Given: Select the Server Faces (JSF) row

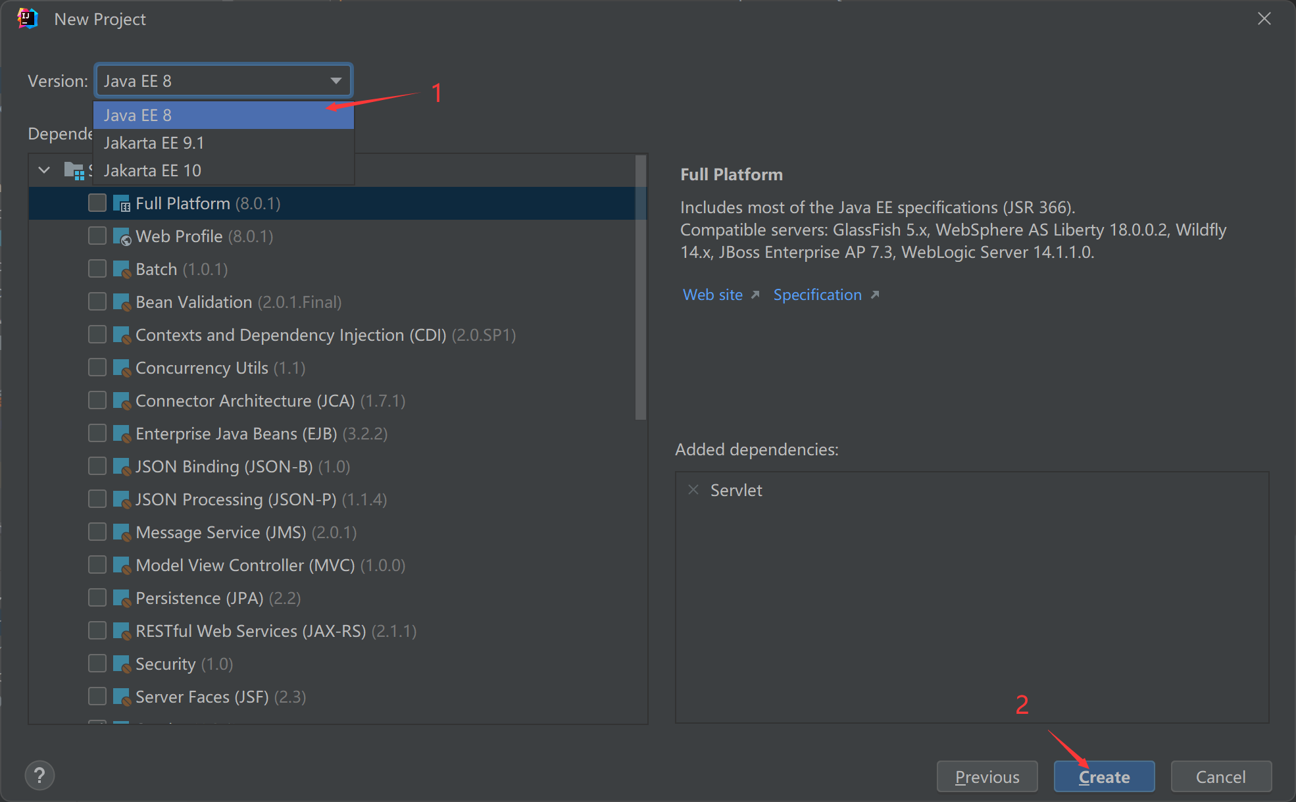Looking at the screenshot, I should point(332,697).
